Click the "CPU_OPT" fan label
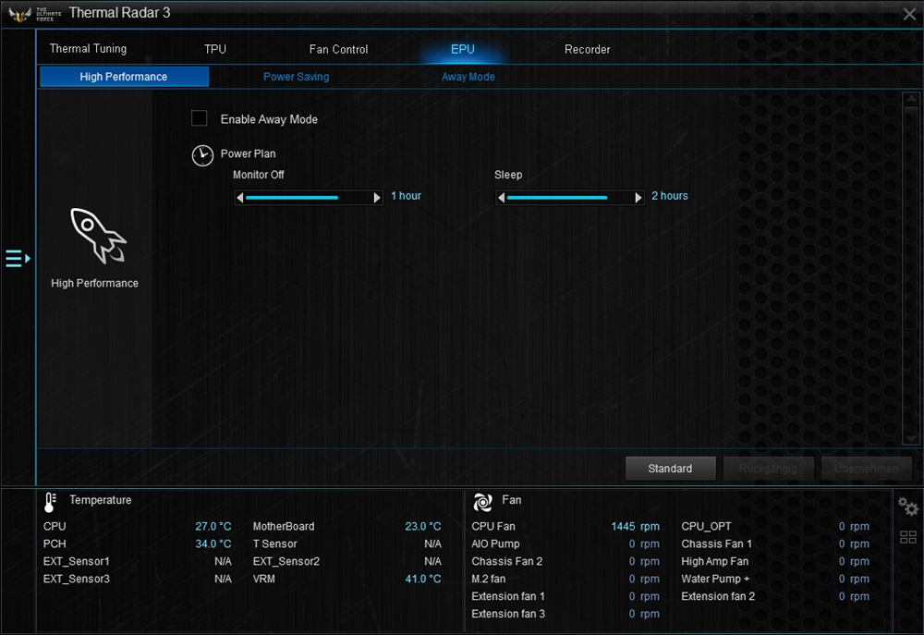 click(706, 527)
